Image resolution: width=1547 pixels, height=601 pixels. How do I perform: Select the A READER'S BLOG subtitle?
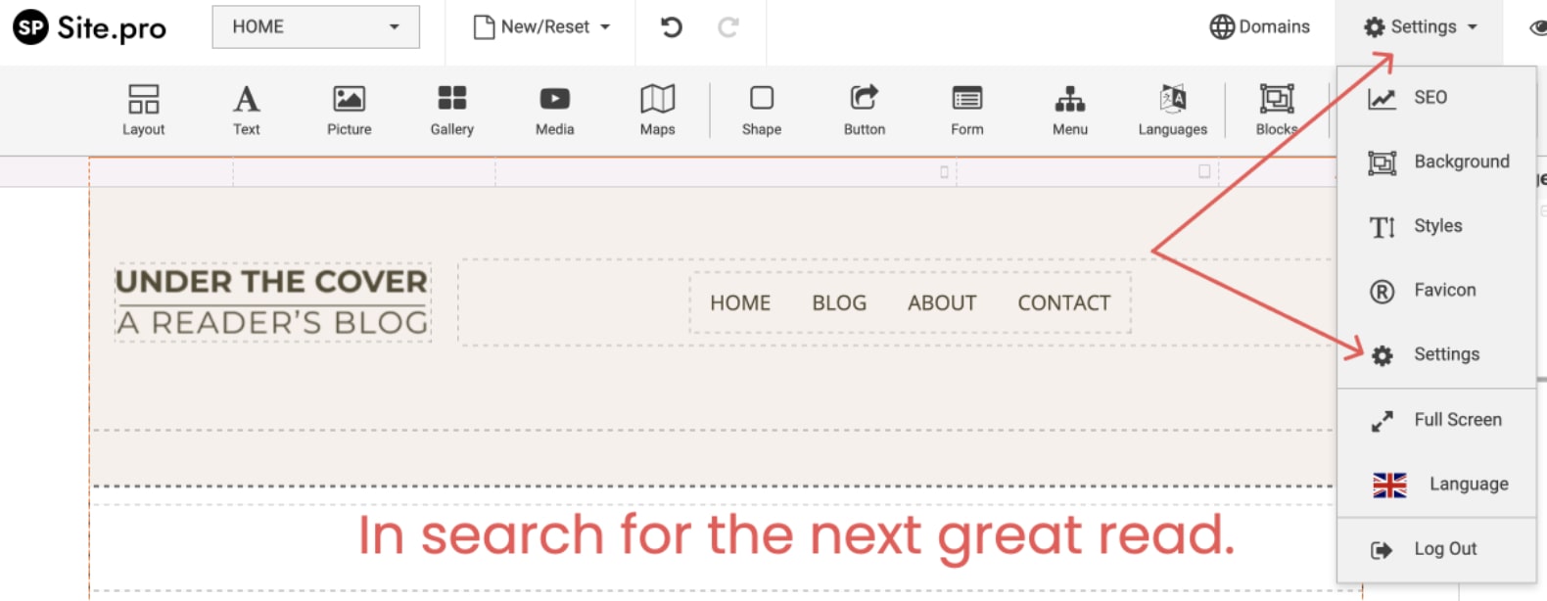click(272, 323)
